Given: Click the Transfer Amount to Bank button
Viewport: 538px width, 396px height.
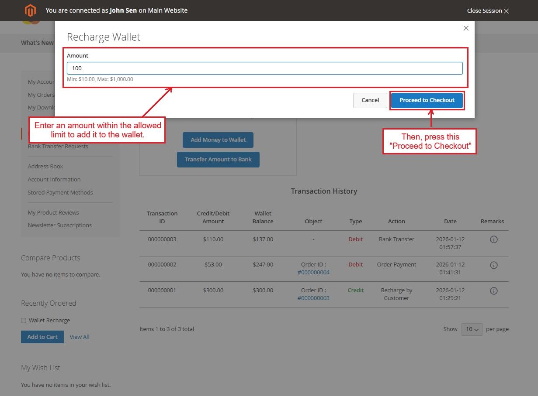Looking at the screenshot, I should [x=218, y=160].
